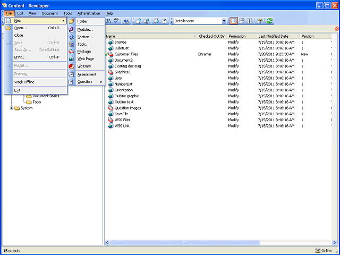Select Open... in the File menu
This screenshot has width=340, height=255.
click(x=36, y=28)
